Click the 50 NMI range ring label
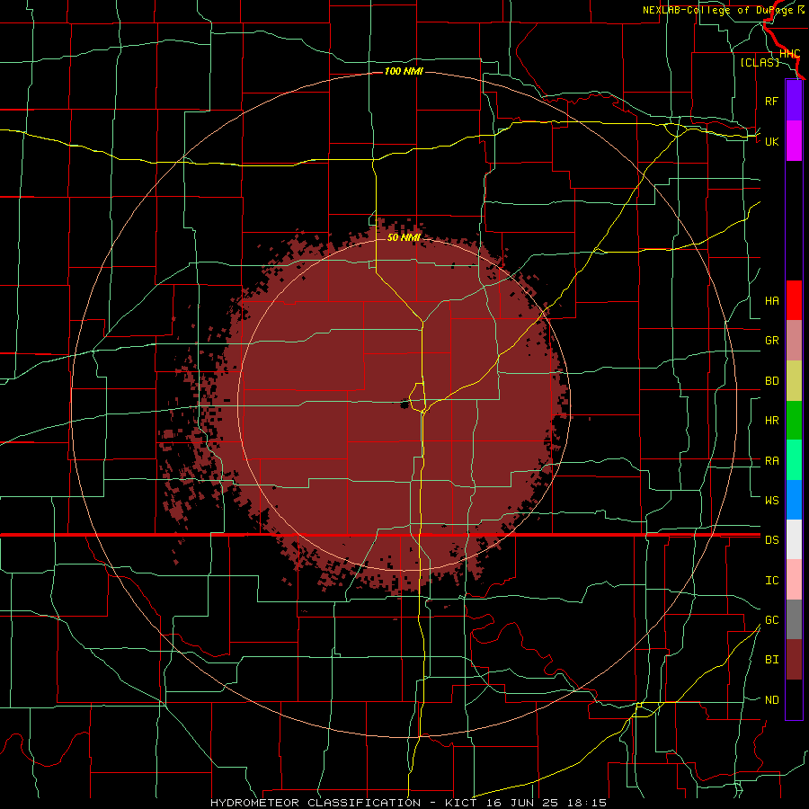809x809 pixels. (x=404, y=237)
